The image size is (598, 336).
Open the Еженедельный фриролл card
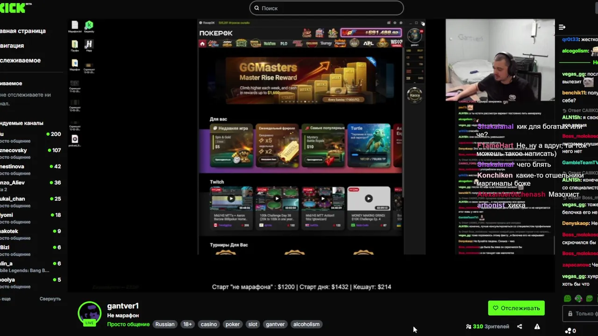pyautogui.click(x=278, y=146)
